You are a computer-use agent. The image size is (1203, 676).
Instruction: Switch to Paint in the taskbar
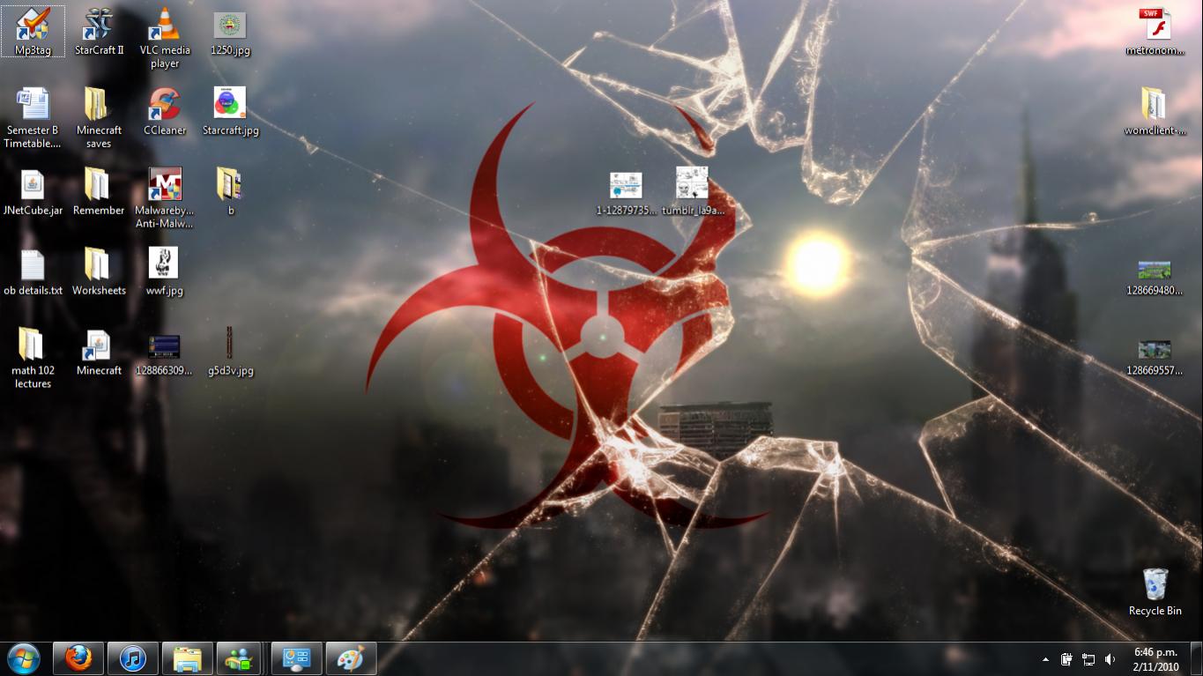(x=351, y=658)
